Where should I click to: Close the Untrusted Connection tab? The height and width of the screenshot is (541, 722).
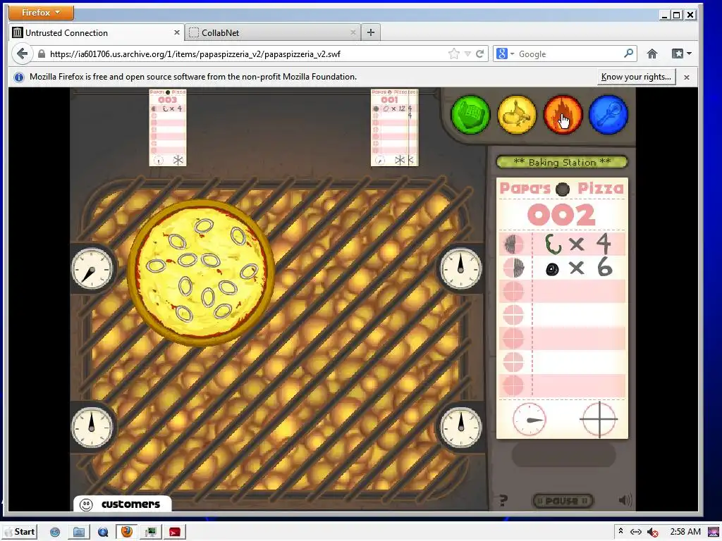pyautogui.click(x=177, y=32)
